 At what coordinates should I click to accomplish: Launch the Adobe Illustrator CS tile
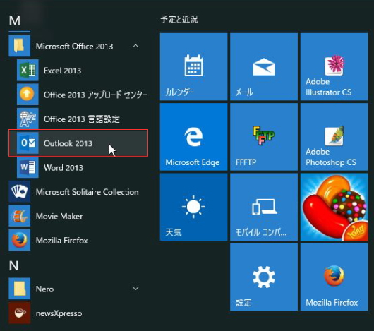pos(334,66)
